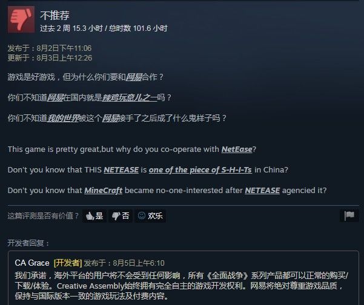Rate the review as funny 欢乐

click(150, 216)
